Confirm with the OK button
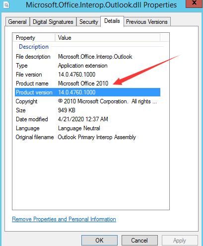 tap(99, 240)
